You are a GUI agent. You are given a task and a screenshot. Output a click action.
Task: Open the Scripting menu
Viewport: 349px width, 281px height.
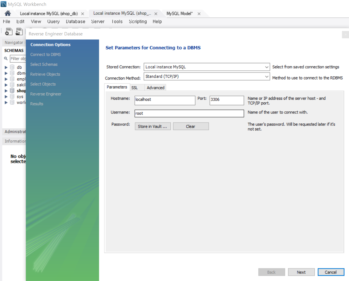tap(138, 22)
